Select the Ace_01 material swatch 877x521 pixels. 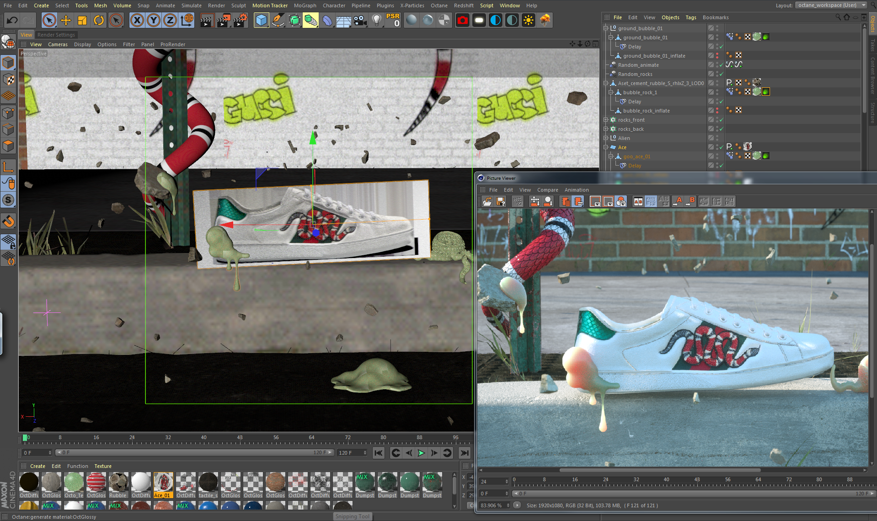pos(163,485)
